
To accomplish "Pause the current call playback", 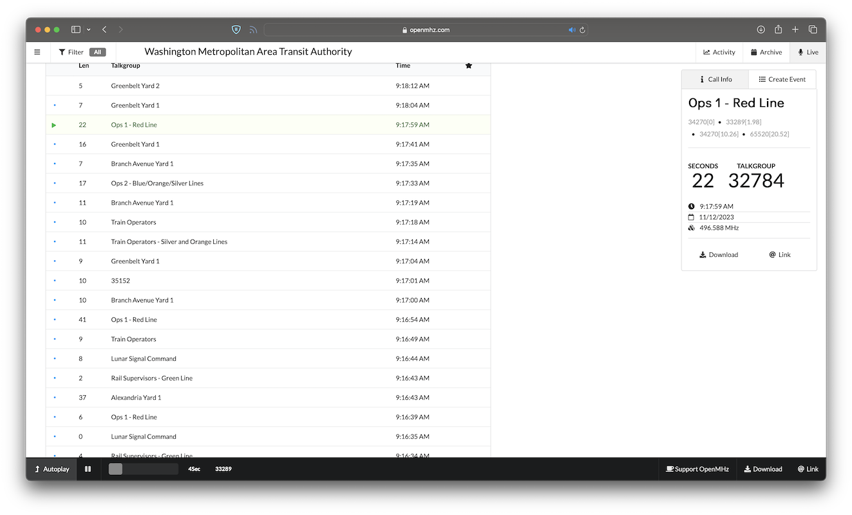I will (x=88, y=469).
